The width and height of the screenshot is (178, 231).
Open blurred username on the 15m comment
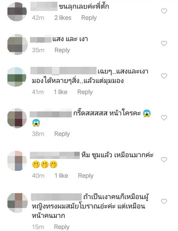coord(56,197)
